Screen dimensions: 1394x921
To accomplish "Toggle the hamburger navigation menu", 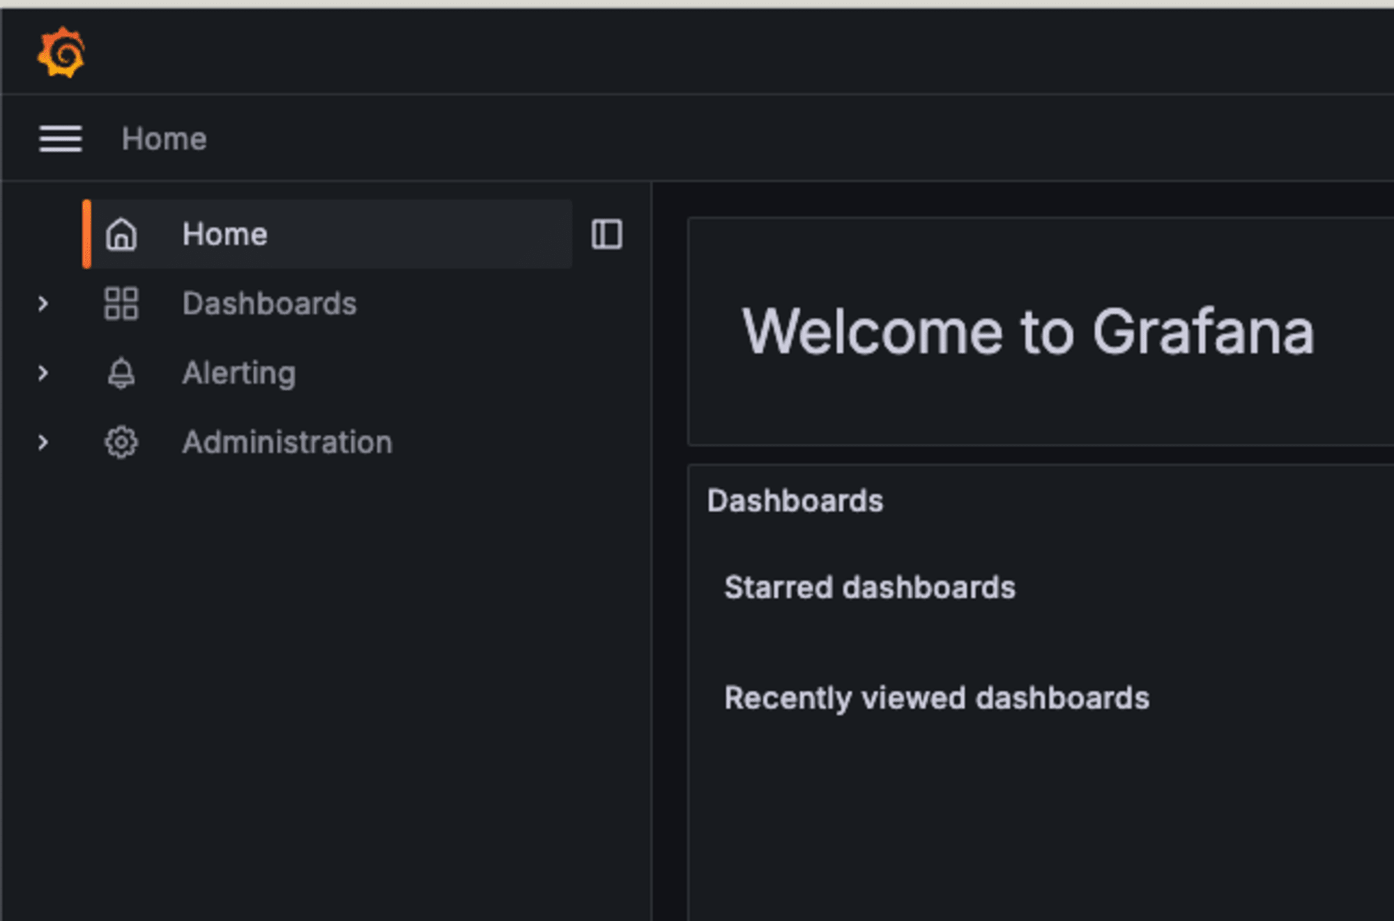I will [x=61, y=139].
